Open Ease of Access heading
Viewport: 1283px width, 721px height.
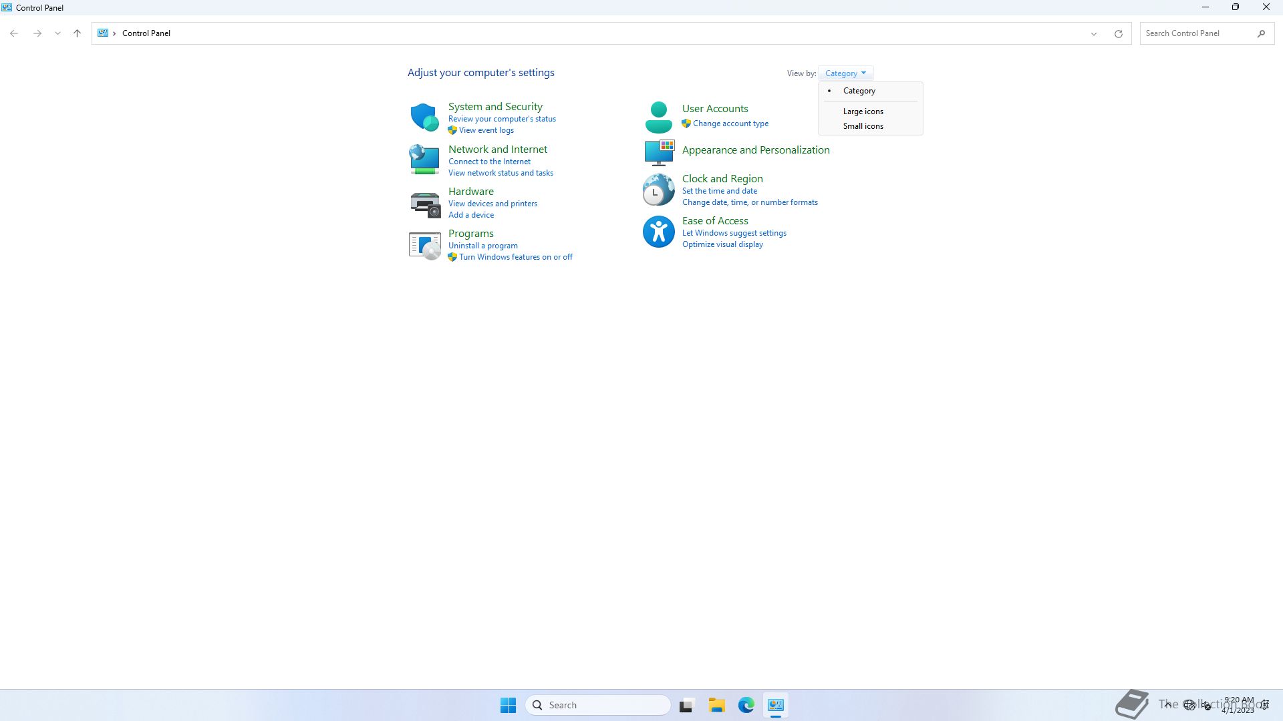(x=715, y=221)
